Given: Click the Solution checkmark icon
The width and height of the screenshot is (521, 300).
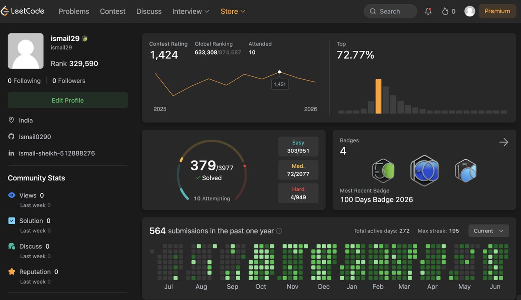Looking at the screenshot, I should [12, 221].
